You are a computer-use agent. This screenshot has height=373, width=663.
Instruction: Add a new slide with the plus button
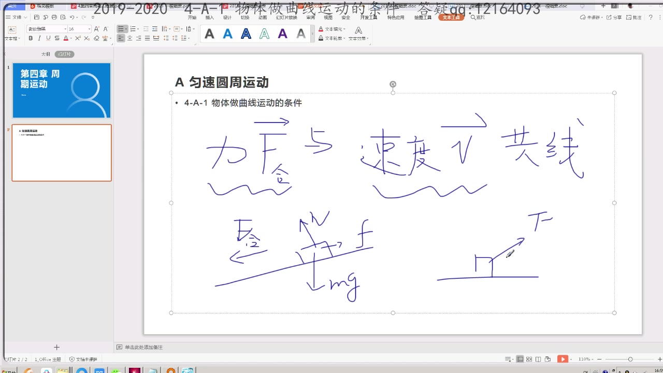click(56, 347)
